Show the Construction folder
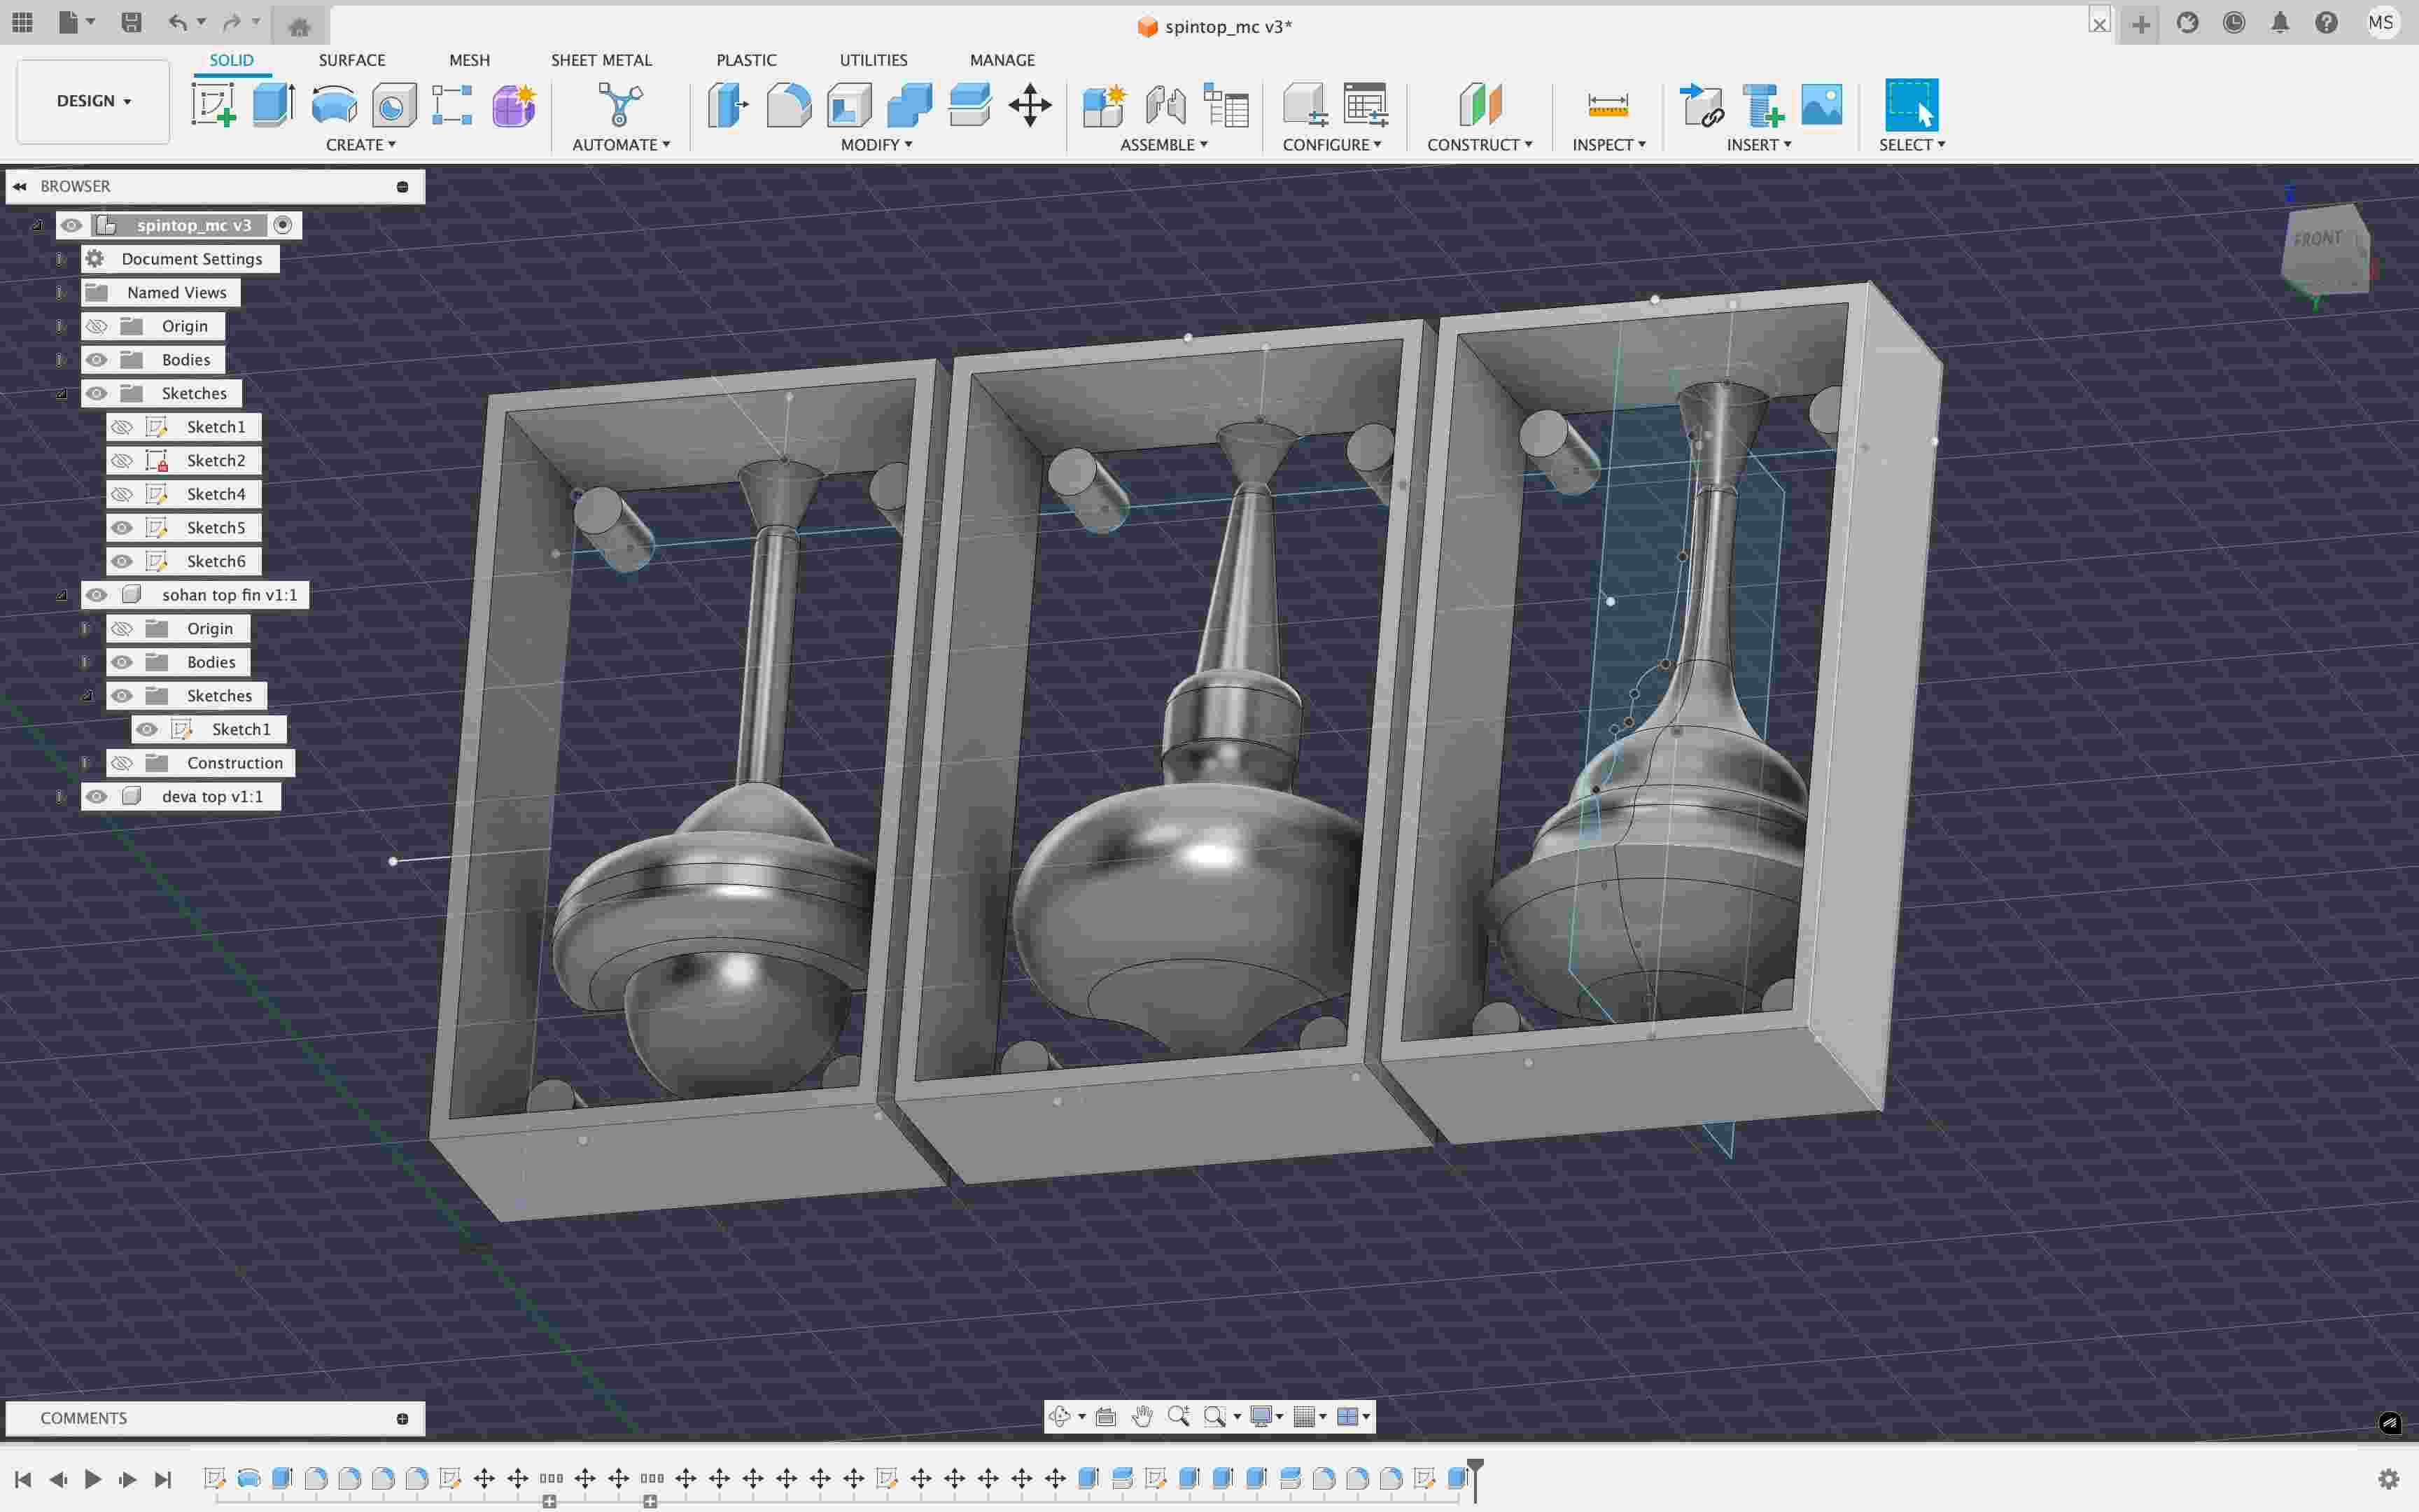 click(x=122, y=763)
